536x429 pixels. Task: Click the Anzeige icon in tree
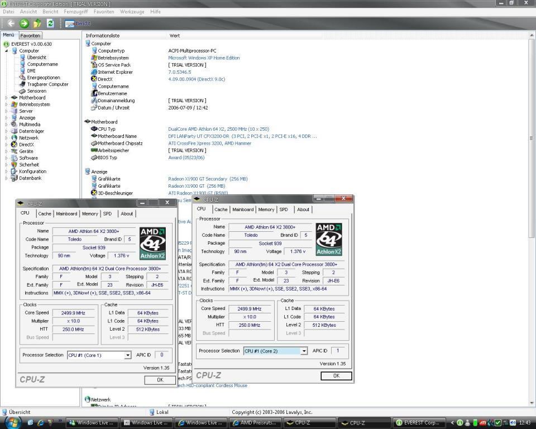point(14,118)
